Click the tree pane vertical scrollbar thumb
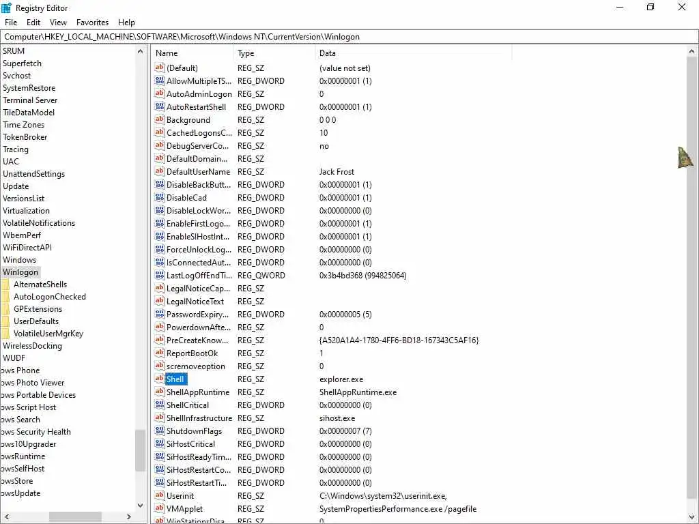The width and height of the screenshot is (699, 524). (x=140, y=450)
